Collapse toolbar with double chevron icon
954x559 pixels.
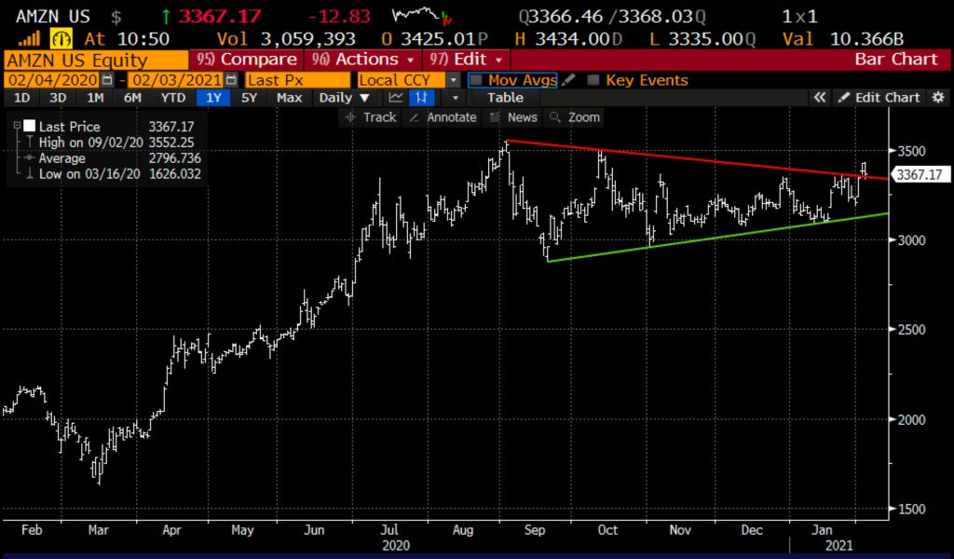(820, 97)
